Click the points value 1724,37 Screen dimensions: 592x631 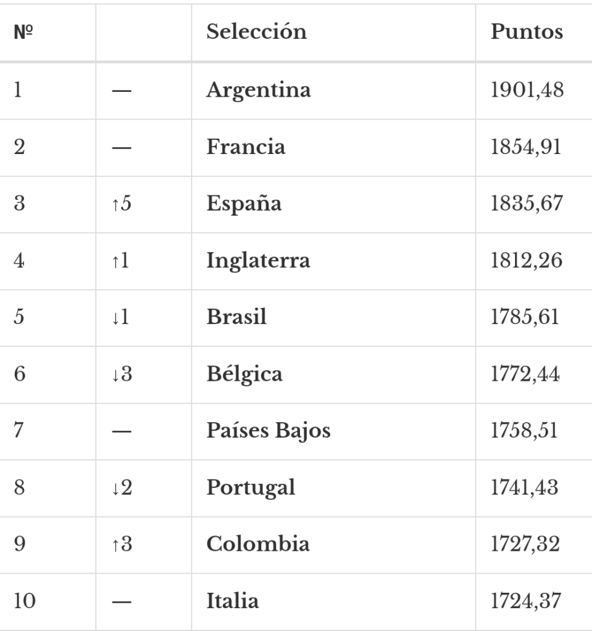click(x=526, y=601)
